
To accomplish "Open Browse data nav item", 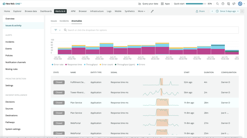I will pyautogui.click(x=31, y=11).
